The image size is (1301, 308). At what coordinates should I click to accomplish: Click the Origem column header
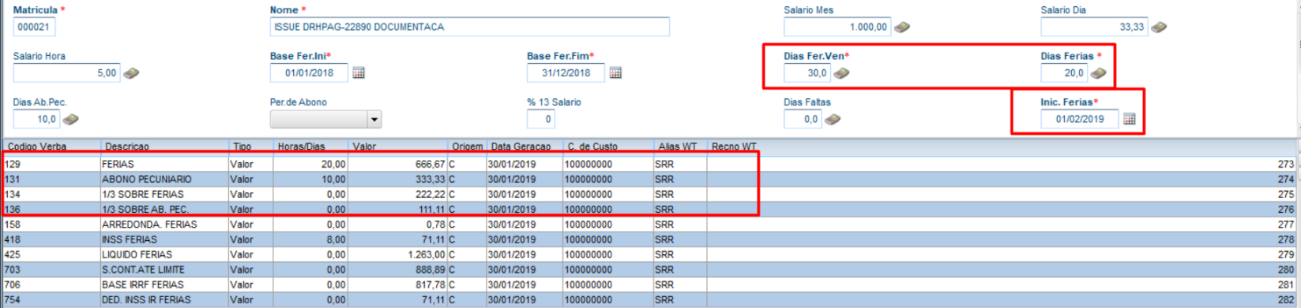point(467,147)
